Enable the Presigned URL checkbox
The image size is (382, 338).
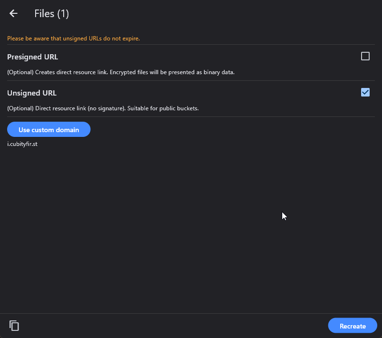click(x=365, y=57)
